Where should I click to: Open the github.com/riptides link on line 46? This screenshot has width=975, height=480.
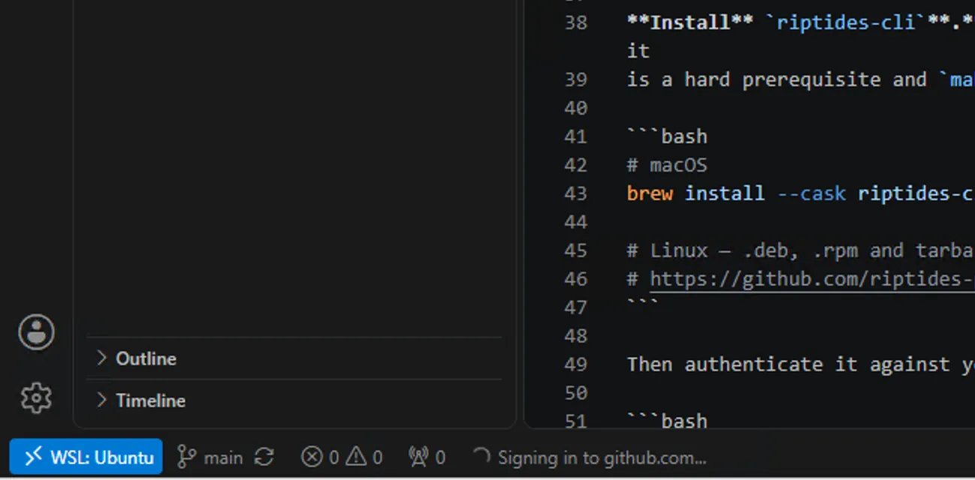812,279
